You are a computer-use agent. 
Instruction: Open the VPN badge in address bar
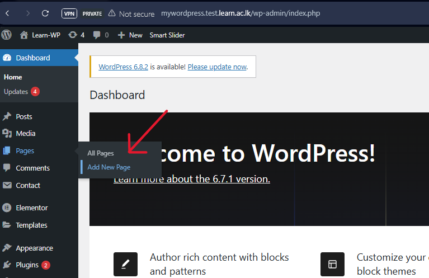coord(69,13)
